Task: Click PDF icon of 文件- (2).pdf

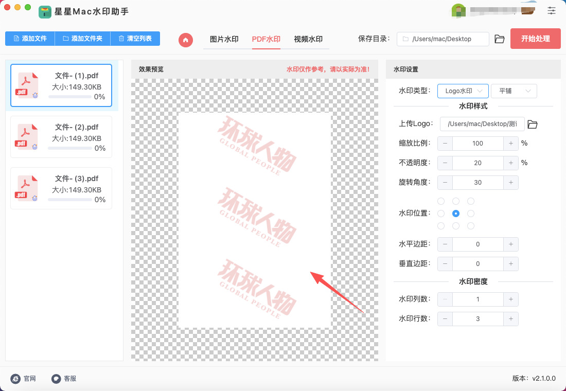Action: [28, 137]
